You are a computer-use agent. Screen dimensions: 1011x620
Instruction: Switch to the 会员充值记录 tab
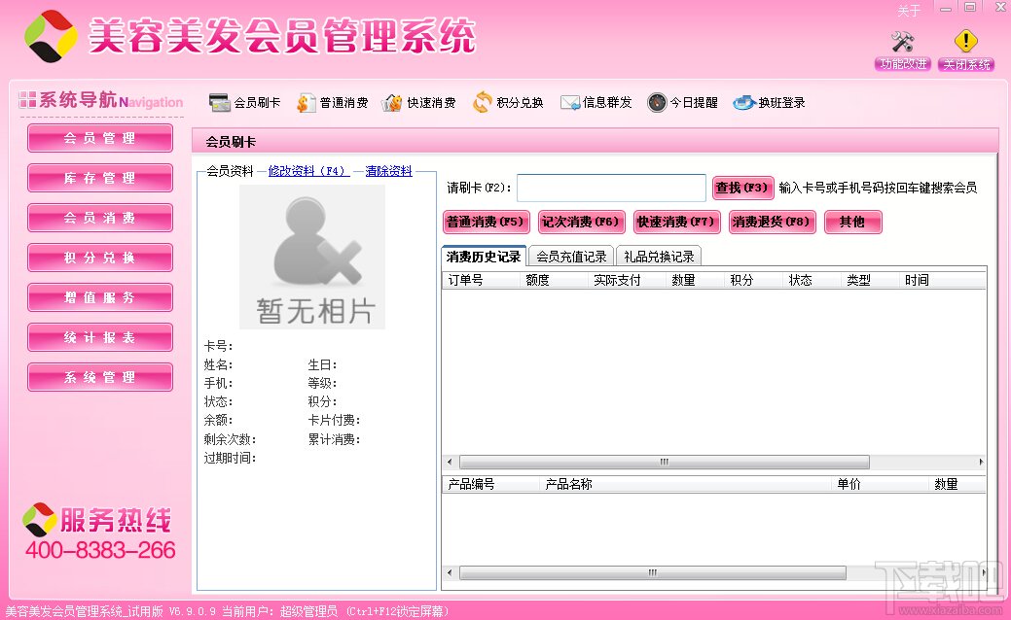(x=571, y=257)
